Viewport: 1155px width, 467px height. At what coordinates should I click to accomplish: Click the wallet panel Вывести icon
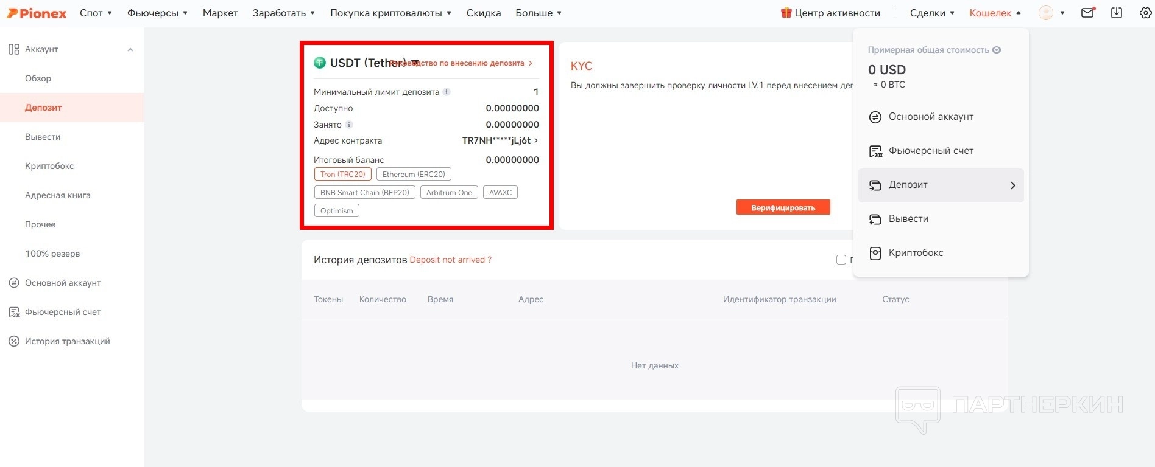click(875, 220)
